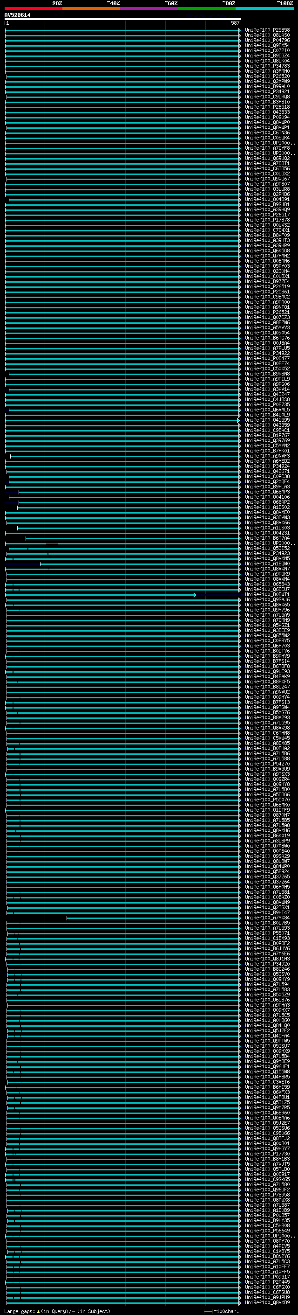
Task: Select label UniRef100_Q9SAJ6
Action: point(267,600)
